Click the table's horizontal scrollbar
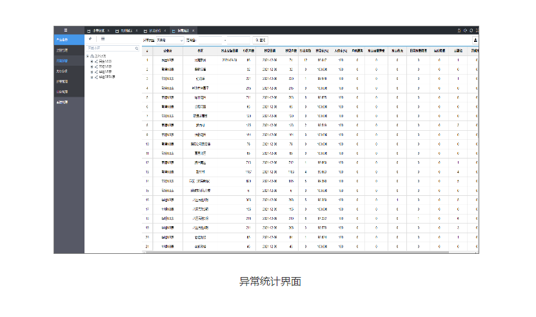The height and width of the screenshot is (317, 536). coord(297,253)
